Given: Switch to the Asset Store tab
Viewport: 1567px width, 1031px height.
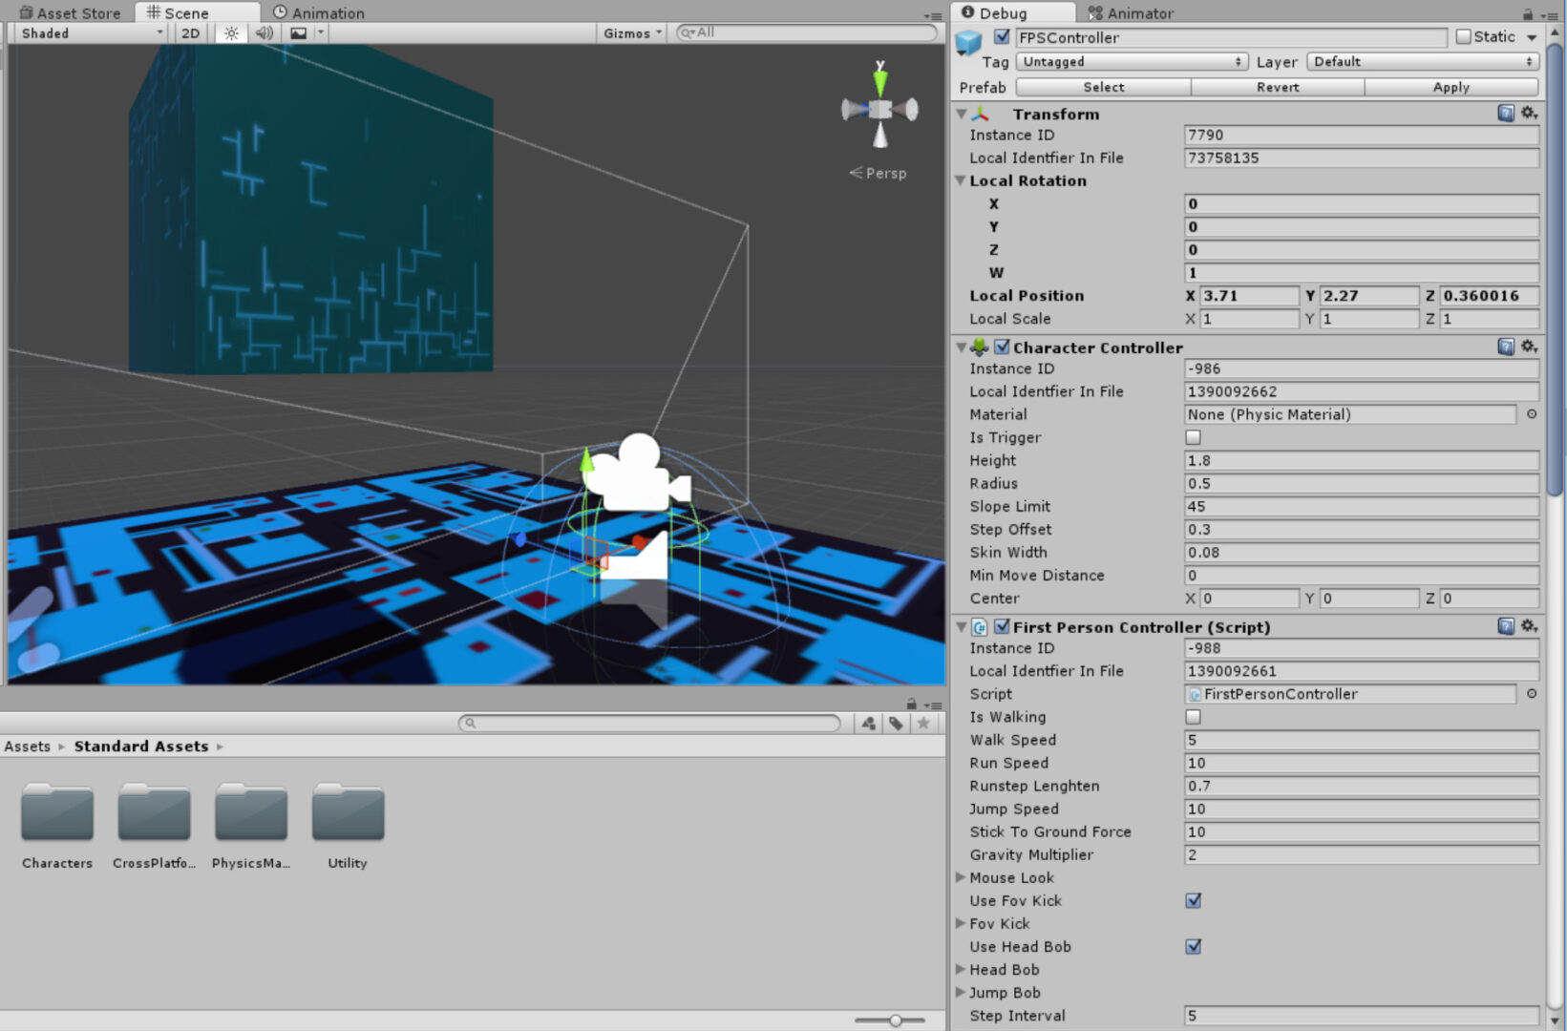Looking at the screenshot, I should pos(71,12).
